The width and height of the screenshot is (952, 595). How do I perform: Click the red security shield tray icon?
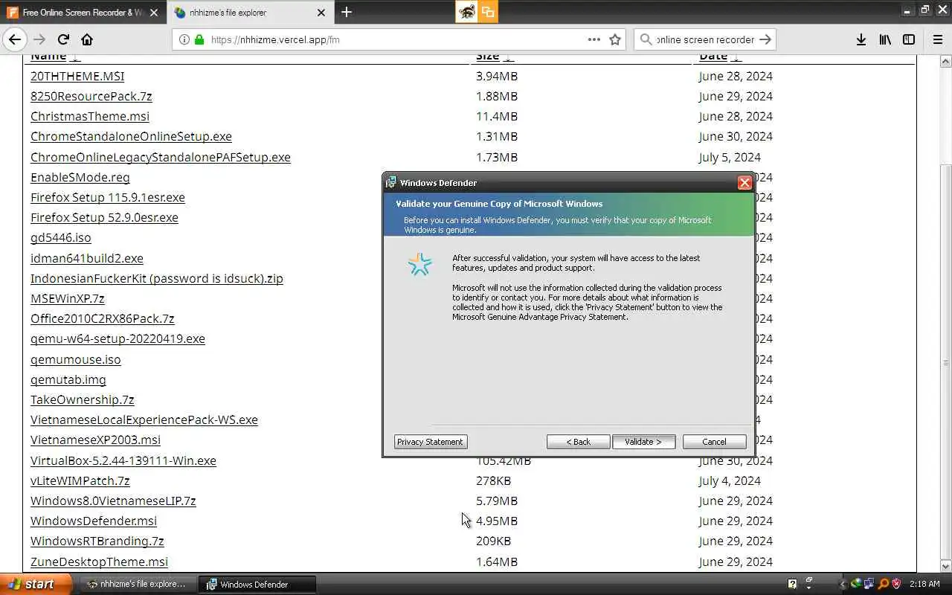tap(896, 584)
